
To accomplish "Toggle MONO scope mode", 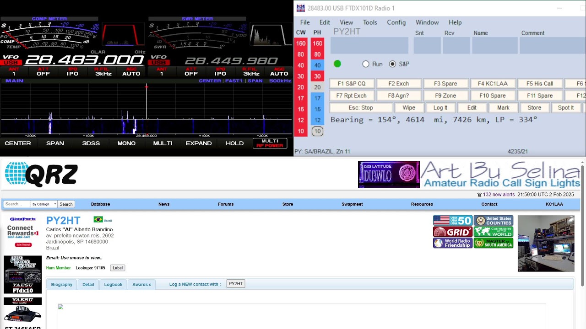I will 126,143.
